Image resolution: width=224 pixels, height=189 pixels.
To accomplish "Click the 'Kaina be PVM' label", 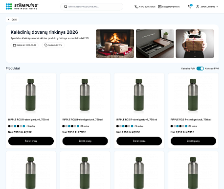I will click(x=188, y=69).
